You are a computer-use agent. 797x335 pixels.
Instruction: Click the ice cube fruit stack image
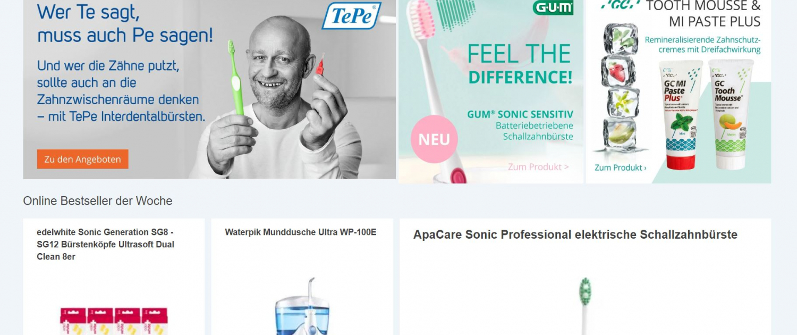tap(620, 88)
